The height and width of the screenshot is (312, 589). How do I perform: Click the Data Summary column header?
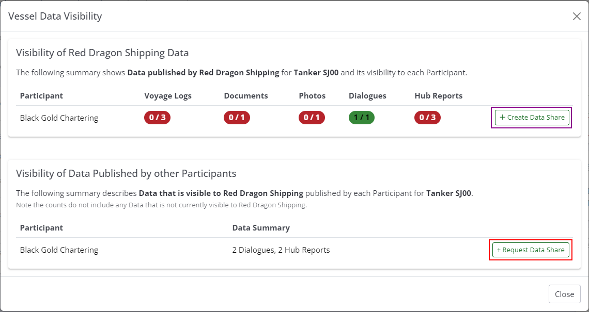[261, 228]
